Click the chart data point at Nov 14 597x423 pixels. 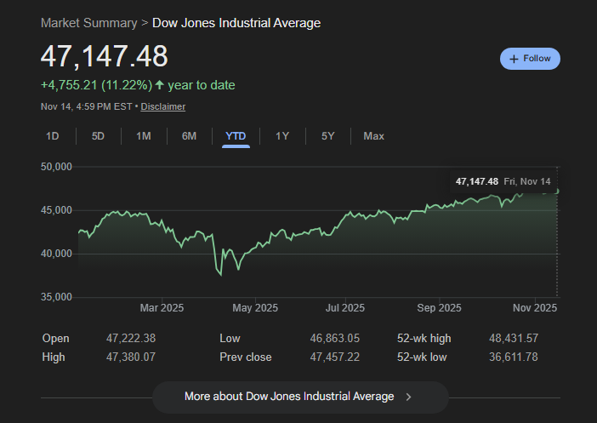tap(557, 191)
